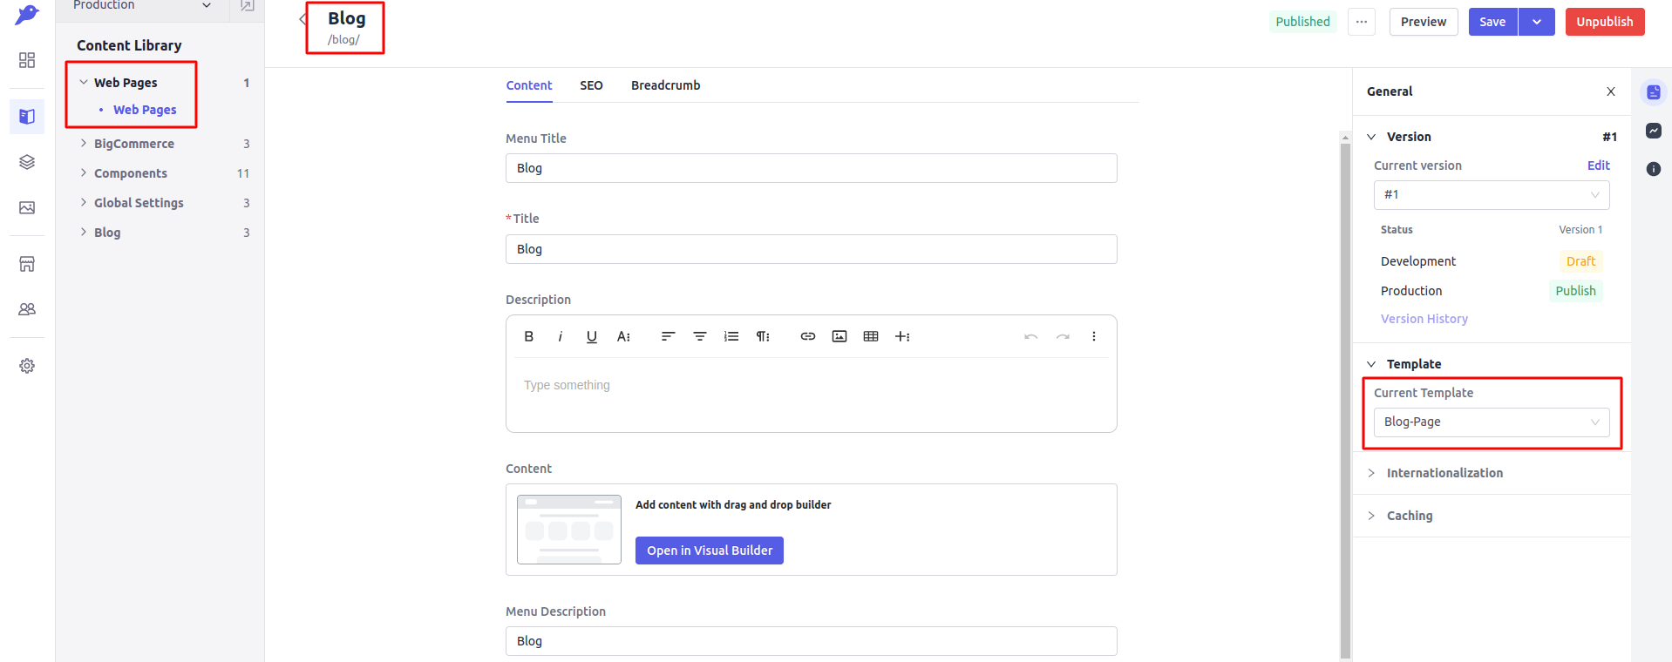Expand the Caching section

[x=1371, y=516]
